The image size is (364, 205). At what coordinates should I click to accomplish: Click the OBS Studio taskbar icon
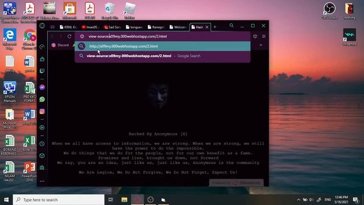[150, 200]
